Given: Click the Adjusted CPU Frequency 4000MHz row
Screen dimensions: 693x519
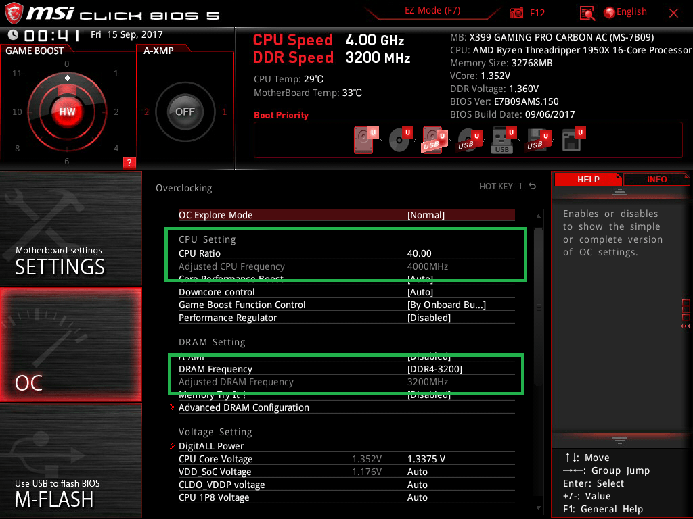Looking at the screenshot, I should pos(346,266).
